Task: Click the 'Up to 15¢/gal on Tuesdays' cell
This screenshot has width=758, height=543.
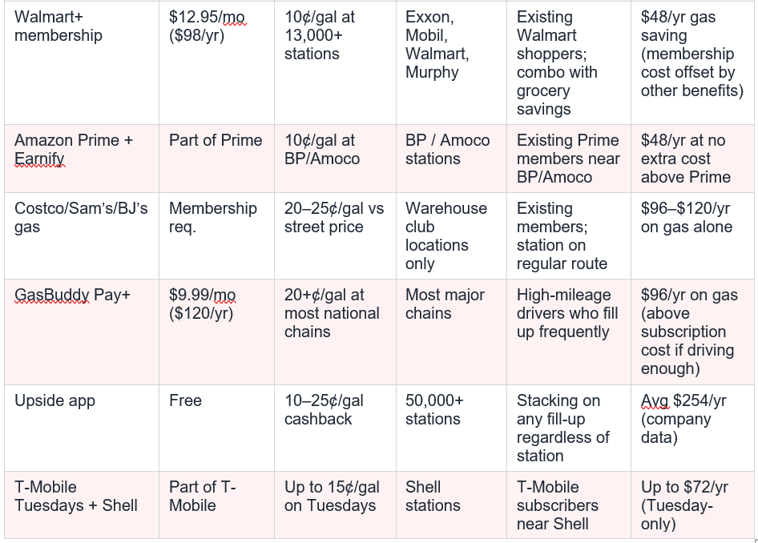Action: coord(335,505)
